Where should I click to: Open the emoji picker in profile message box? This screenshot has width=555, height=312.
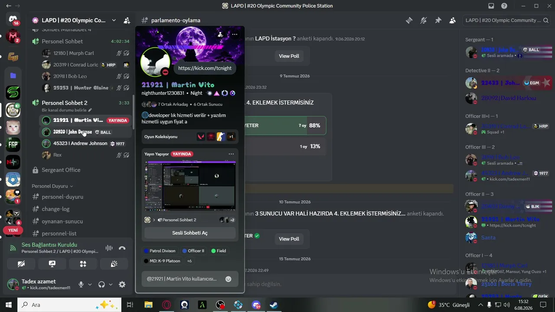[229, 279]
